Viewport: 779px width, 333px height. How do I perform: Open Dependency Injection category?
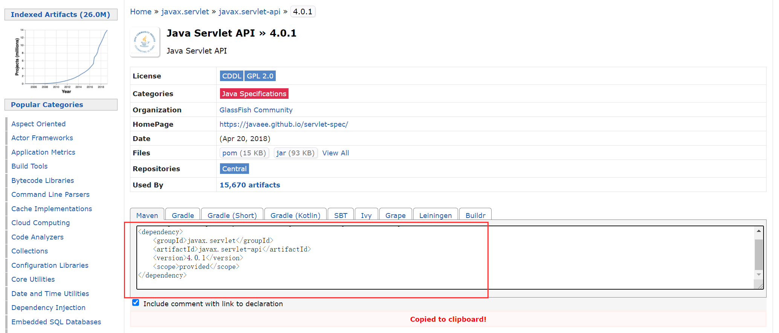tap(48, 307)
